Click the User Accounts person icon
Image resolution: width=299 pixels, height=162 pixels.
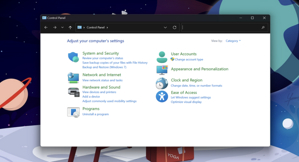pos(162,57)
